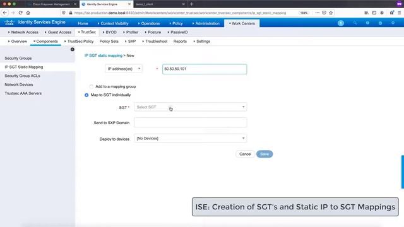Open Reports
The height and width of the screenshot is (227, 404).
[x=180, y=41]
